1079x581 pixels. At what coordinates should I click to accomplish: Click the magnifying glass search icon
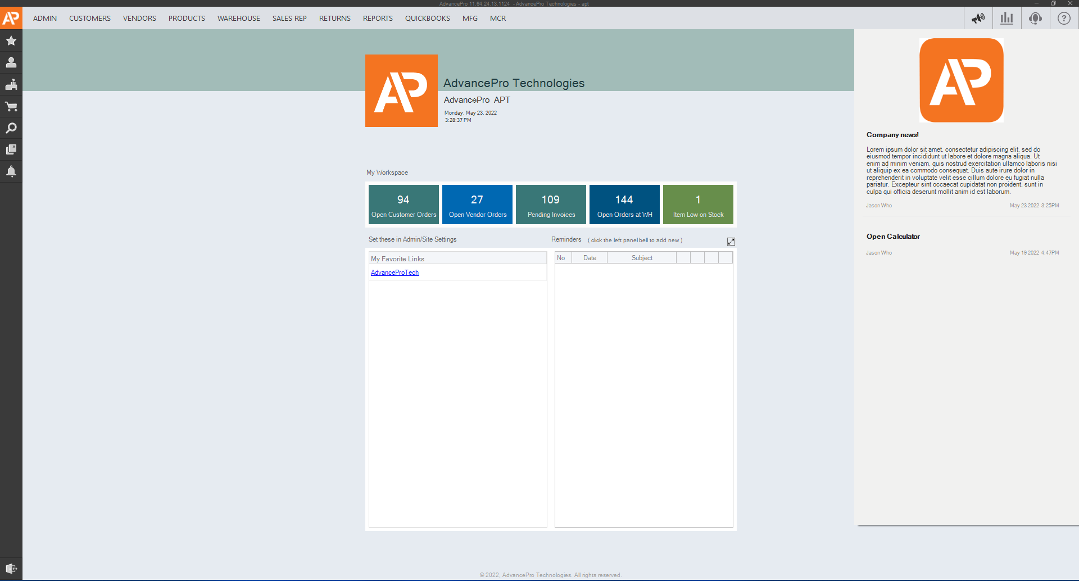click(11, 128)
